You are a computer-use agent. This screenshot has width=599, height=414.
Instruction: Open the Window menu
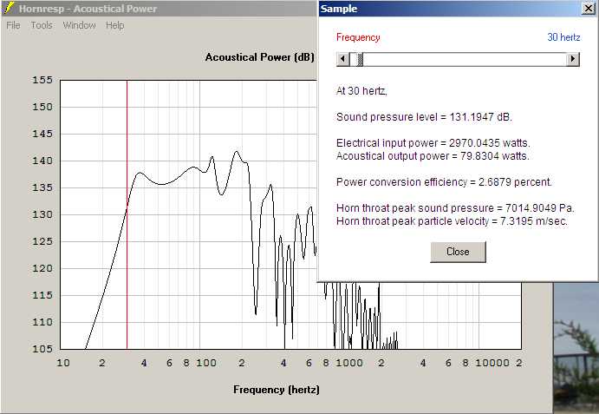click(x=79, y=26)
